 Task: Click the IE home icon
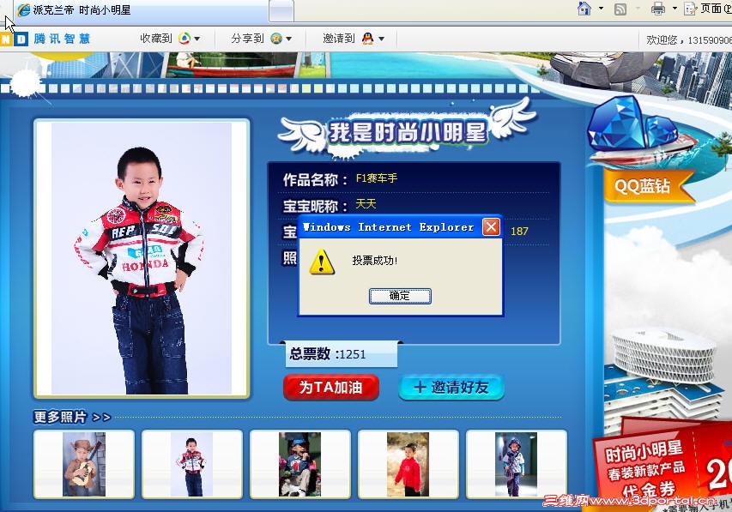[584, 9]
